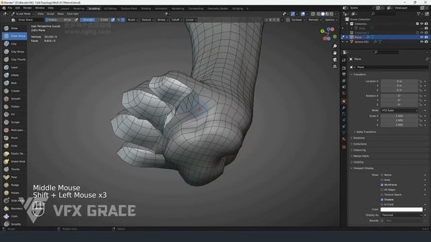Switch to the Texture Paint workspace tab
431x242 pixels.
tap(129, 9)
